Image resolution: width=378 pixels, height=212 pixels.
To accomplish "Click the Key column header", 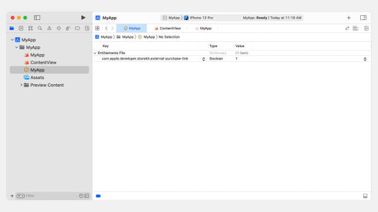I will coord(106,46).
